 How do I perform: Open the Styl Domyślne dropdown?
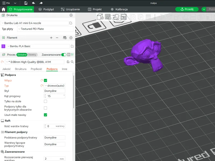point(55,91)
